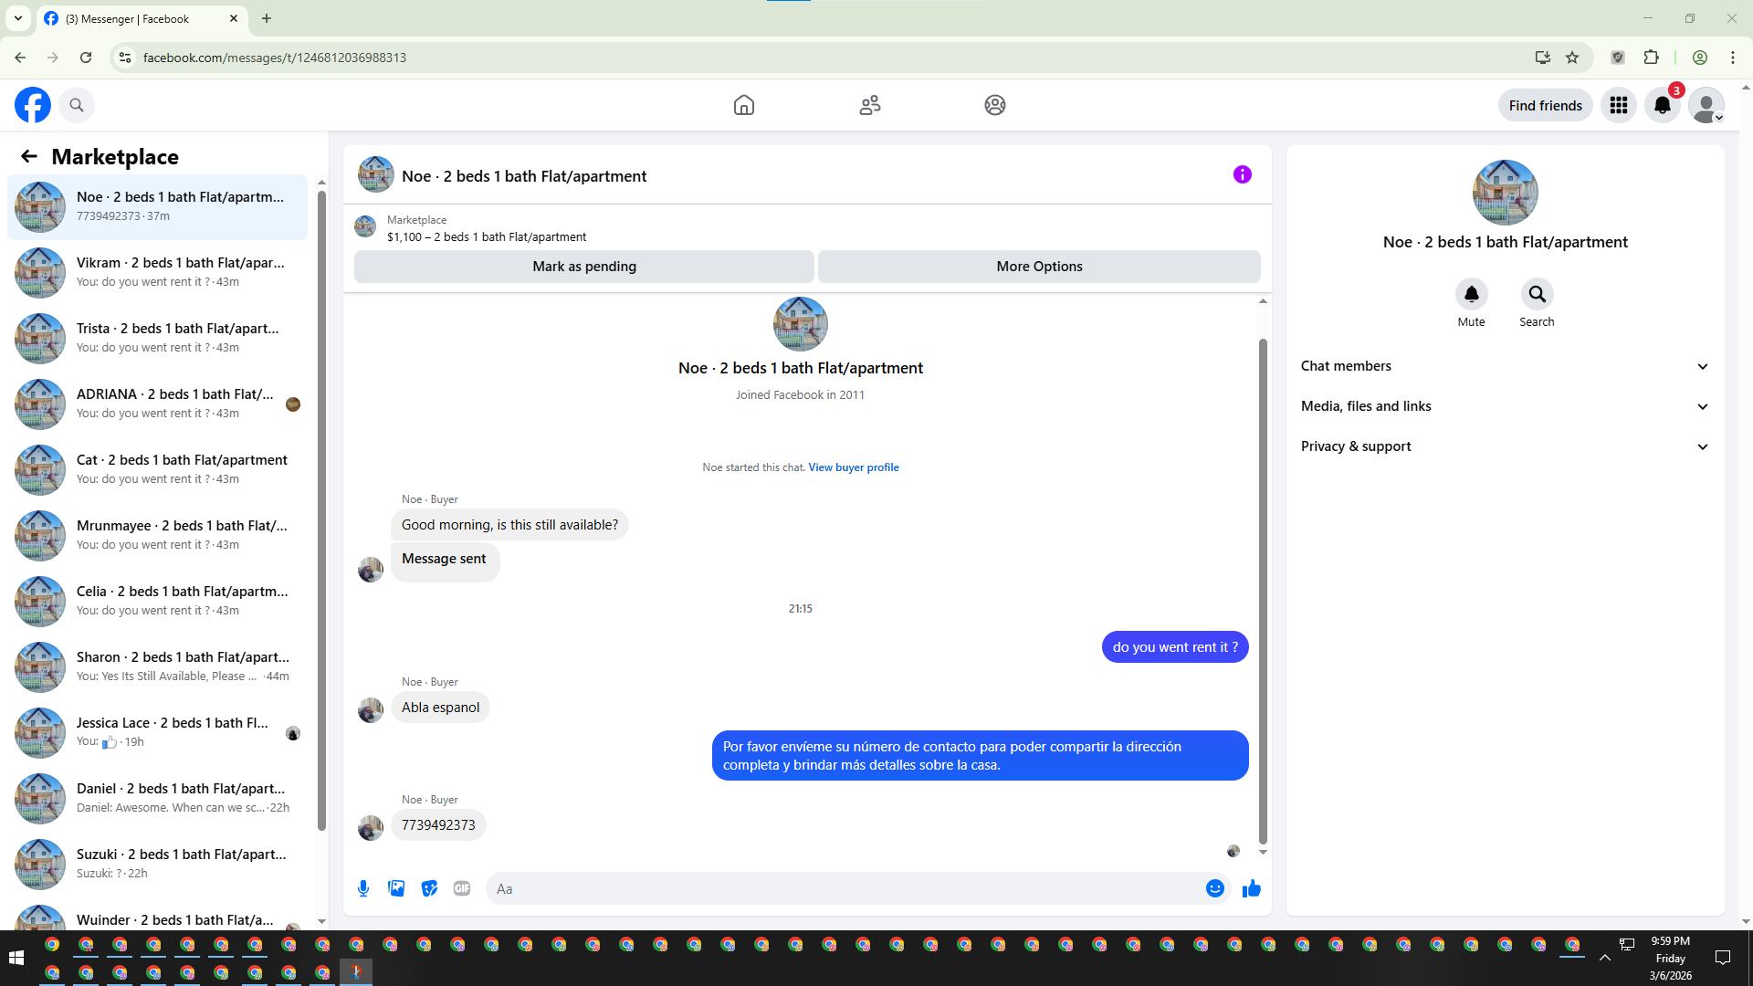
Task: Expand the Chat members section
Action: pyautogui.click(x=1505, y=366)
